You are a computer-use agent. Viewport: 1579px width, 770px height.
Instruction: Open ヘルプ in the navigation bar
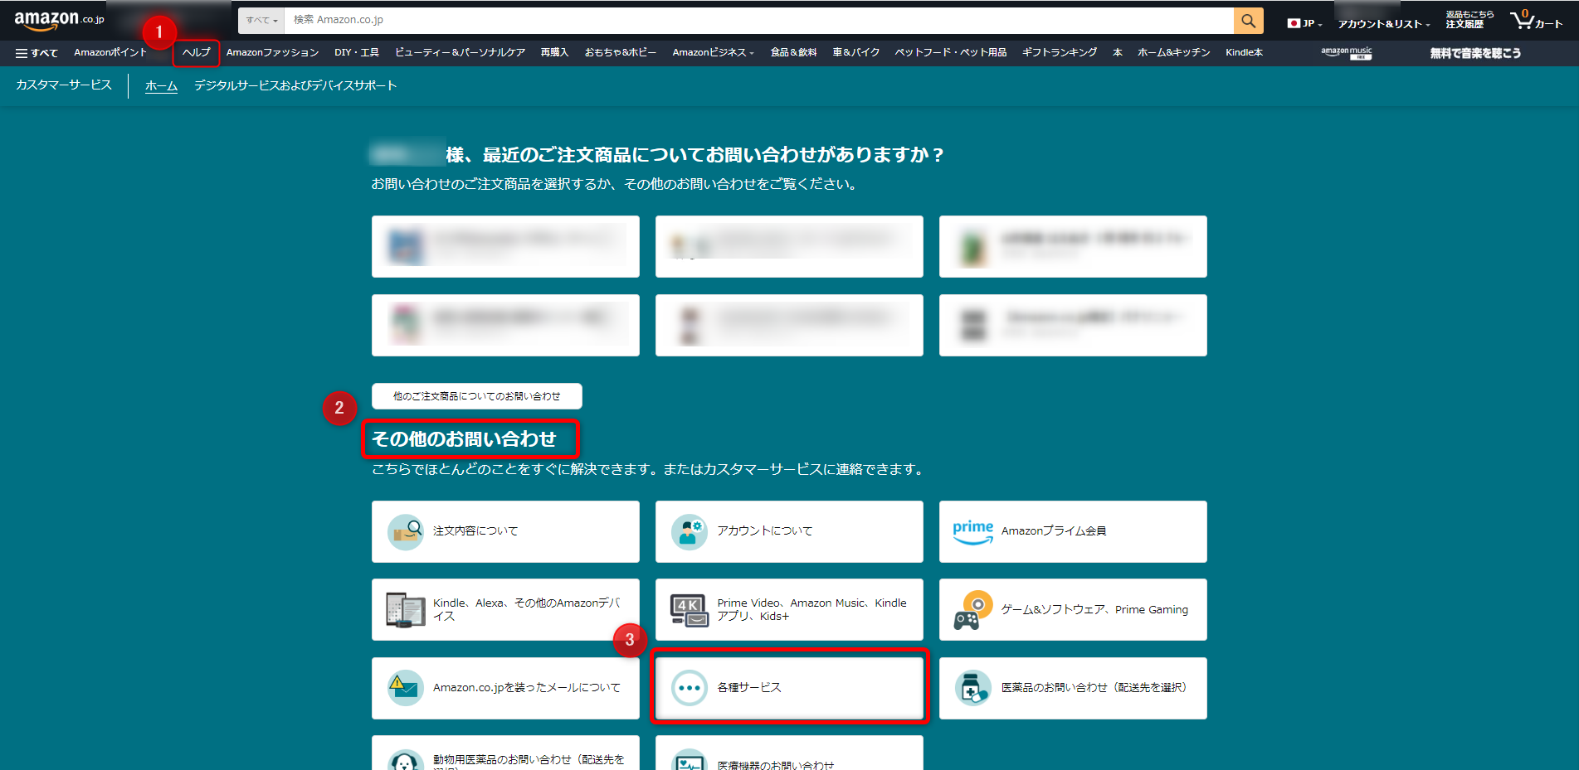(197, 53)
